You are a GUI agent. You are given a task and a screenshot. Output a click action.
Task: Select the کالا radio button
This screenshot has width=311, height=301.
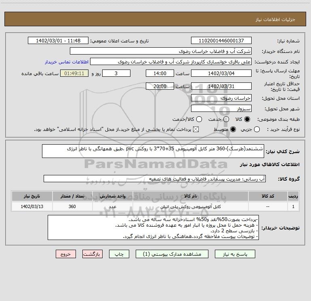point(247,119)
